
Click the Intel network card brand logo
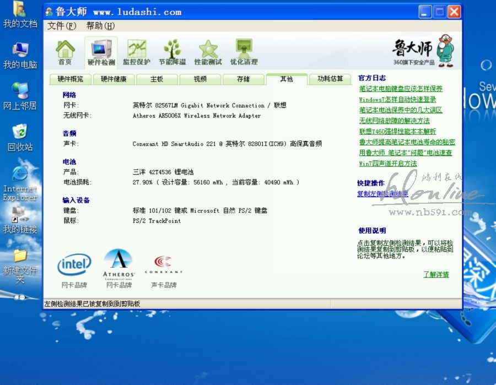(x=74, y=265)
